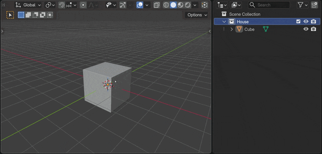Toggle the viewport gizmos icon
Viewport: 322px width, 154px height.
pos(123,5)
